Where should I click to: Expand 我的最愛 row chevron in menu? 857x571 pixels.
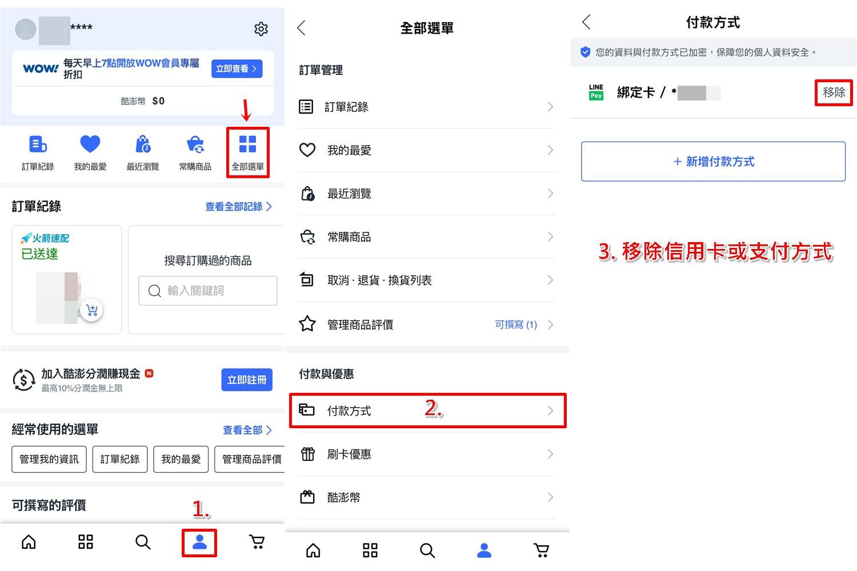tap(550, 150)
